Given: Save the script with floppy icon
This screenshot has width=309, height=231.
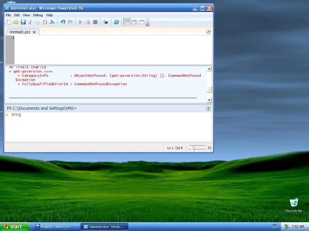Looking at the screenshot, I should (x=23, y=22).
